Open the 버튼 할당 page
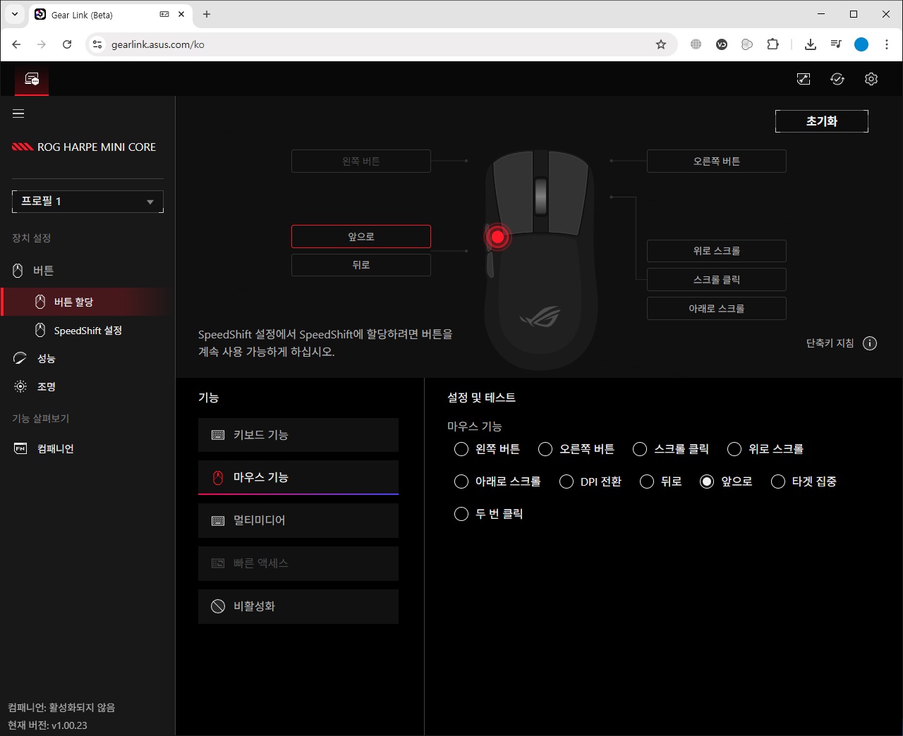 point(87,302)
